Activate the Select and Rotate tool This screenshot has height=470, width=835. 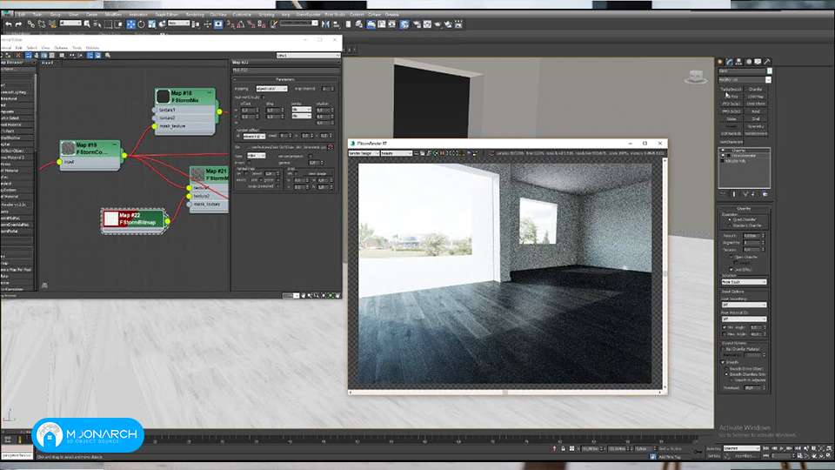pyautogui.click(x=141, y=24)
